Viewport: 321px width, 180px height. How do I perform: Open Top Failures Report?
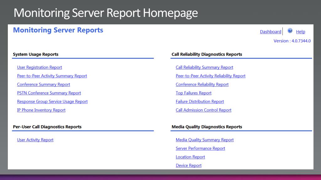193,93
